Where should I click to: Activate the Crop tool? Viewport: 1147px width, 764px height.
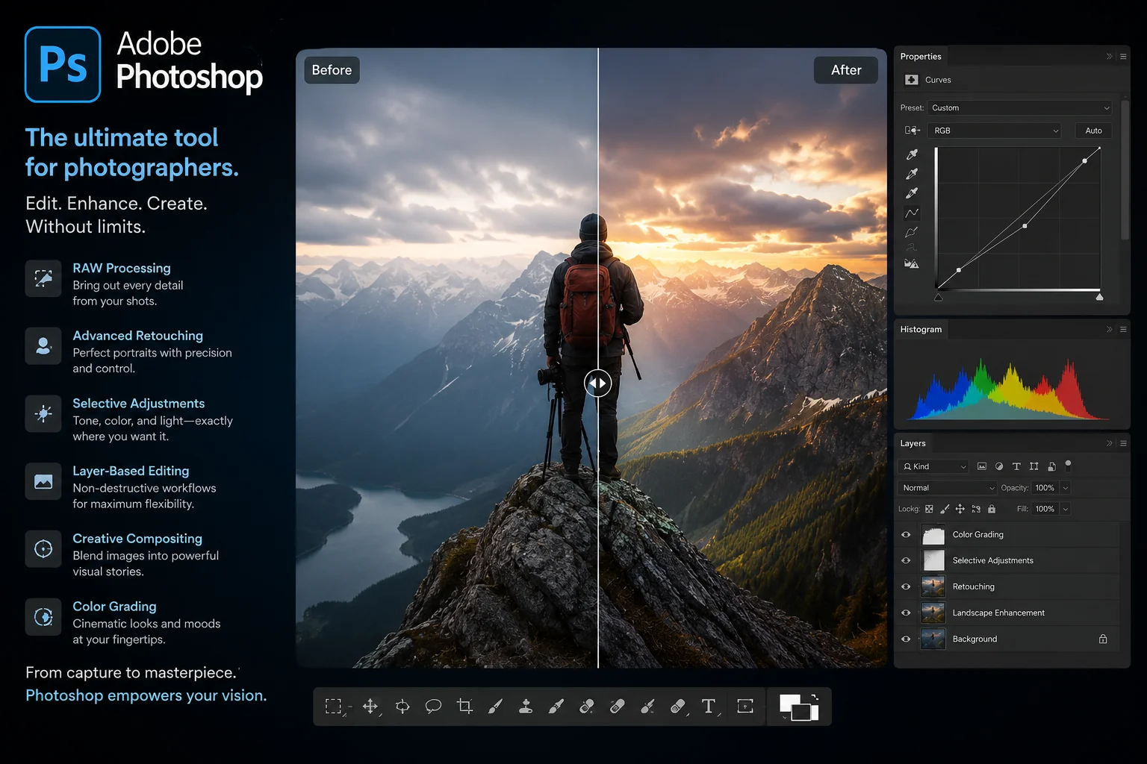click(464, 707)
